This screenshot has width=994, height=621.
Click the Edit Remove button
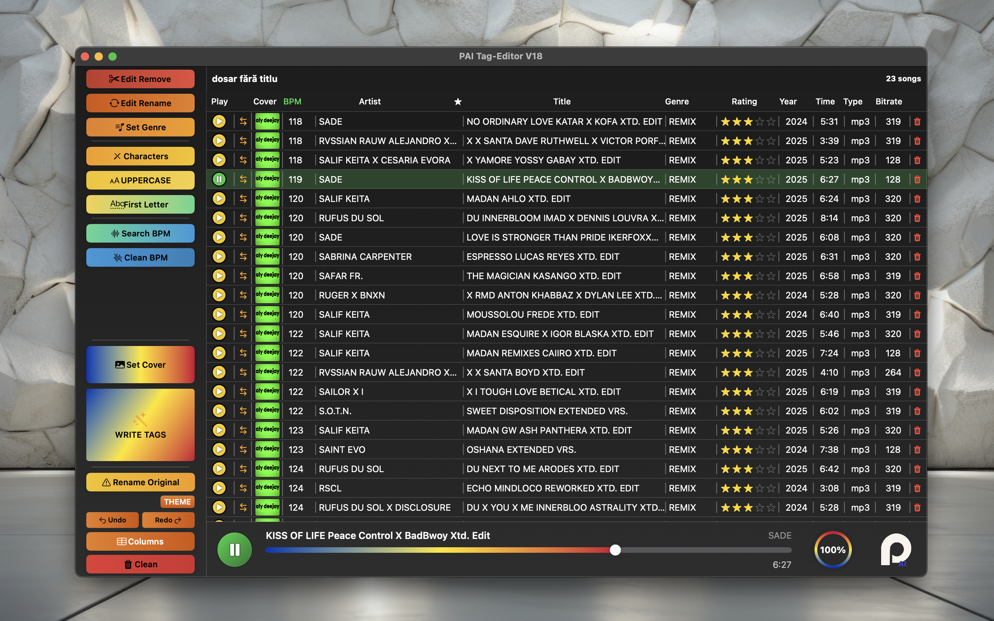coord(140,79)
